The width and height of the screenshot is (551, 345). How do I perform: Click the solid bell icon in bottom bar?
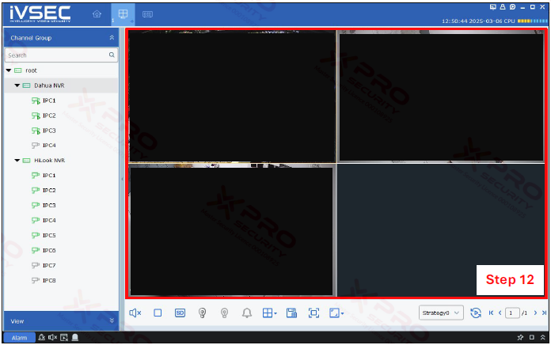[75, 337]
